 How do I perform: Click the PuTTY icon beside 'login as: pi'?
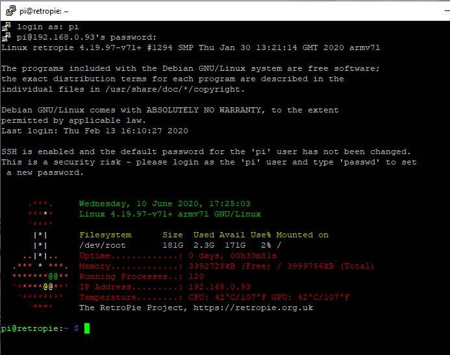coord(6,27)
